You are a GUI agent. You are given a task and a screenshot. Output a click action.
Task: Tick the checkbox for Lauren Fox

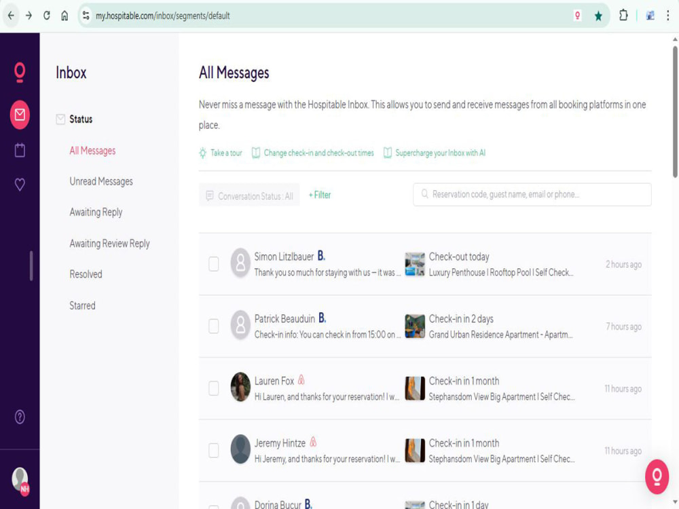[x=213, y=388]
